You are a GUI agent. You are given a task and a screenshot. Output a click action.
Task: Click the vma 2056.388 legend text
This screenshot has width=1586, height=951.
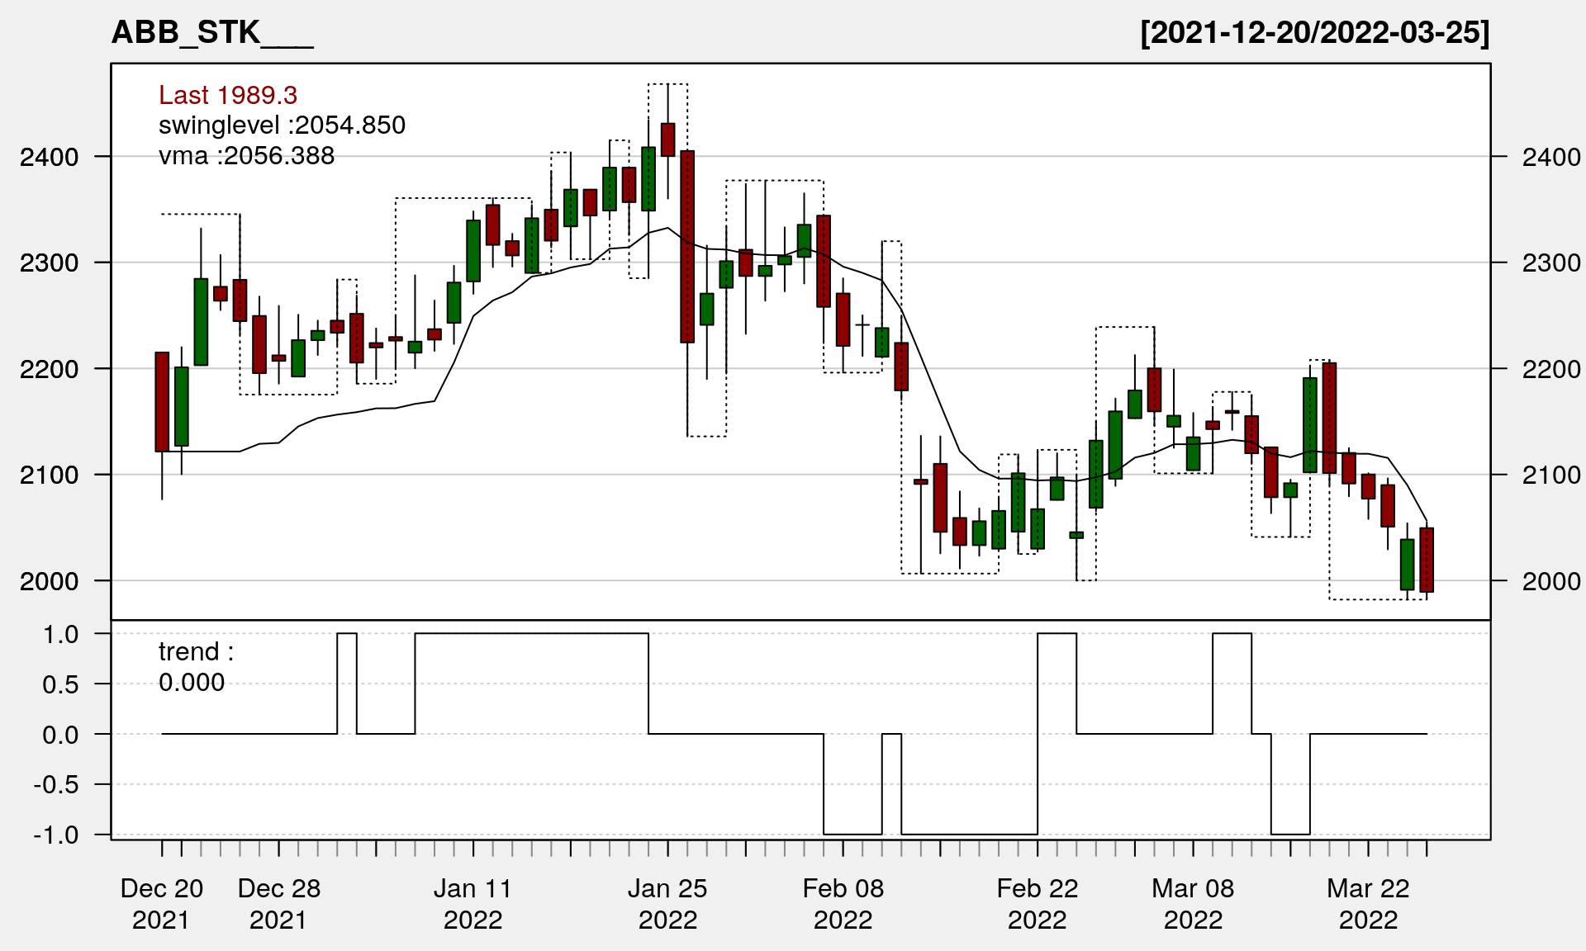tap(246, 156)
